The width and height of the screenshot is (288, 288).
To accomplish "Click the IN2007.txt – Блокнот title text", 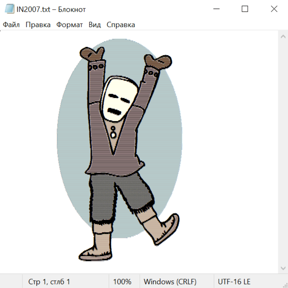I will [51, 9].
